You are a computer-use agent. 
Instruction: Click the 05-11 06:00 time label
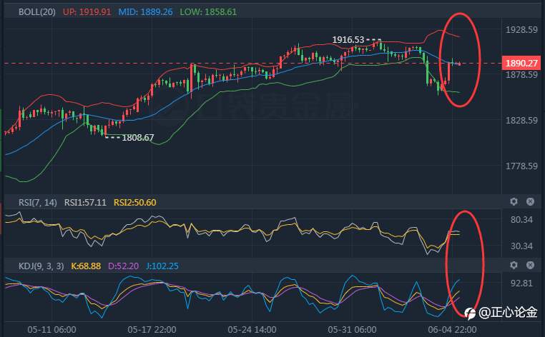coord(51,330)
